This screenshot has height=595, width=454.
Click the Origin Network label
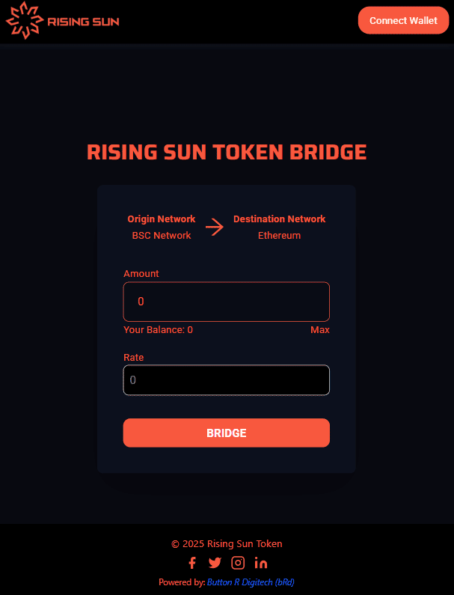(162, 219)
